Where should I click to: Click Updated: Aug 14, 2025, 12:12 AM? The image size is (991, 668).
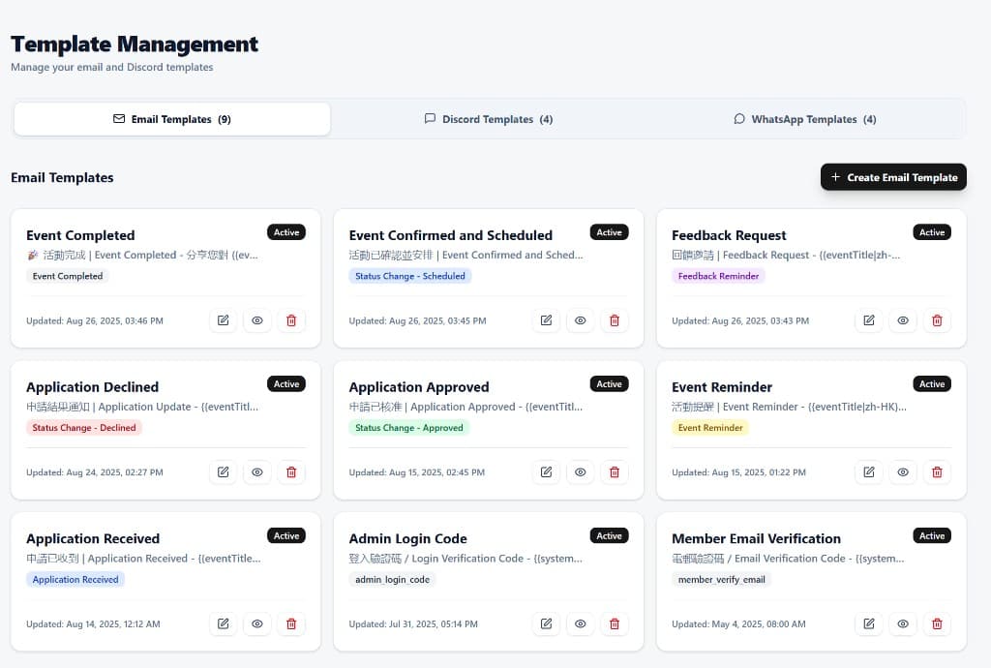coord(93,623)
